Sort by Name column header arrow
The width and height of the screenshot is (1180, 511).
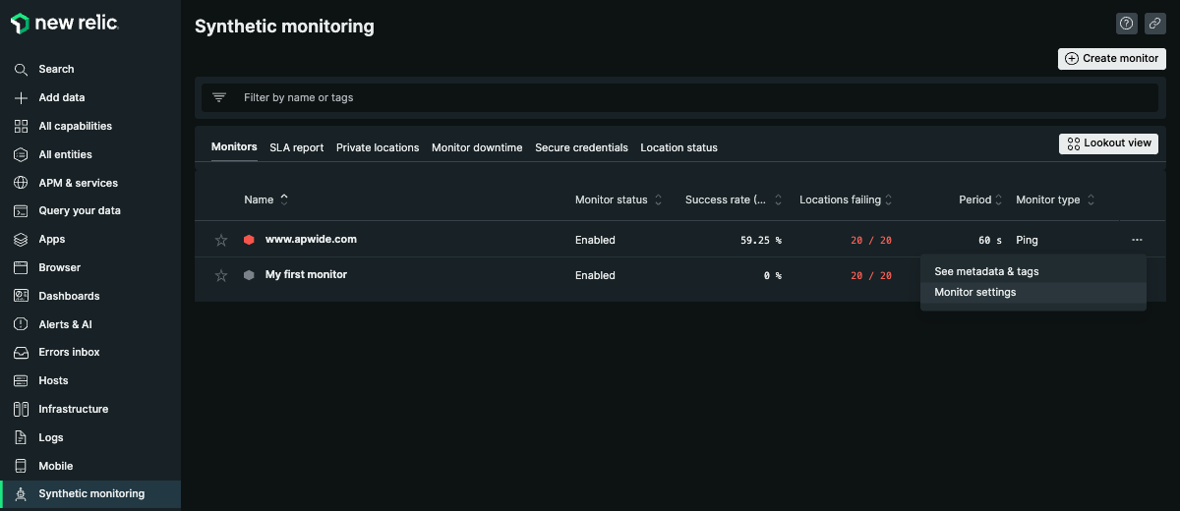pyautogui.click(x=285, y=199)
